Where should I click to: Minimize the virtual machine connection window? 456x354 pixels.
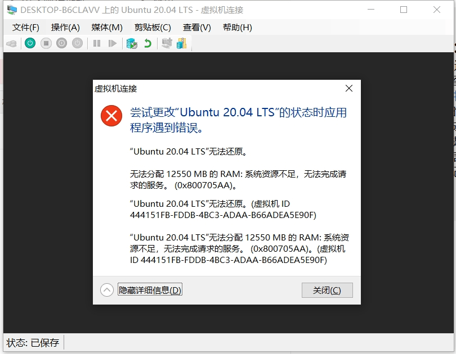[x=371, y=10]
